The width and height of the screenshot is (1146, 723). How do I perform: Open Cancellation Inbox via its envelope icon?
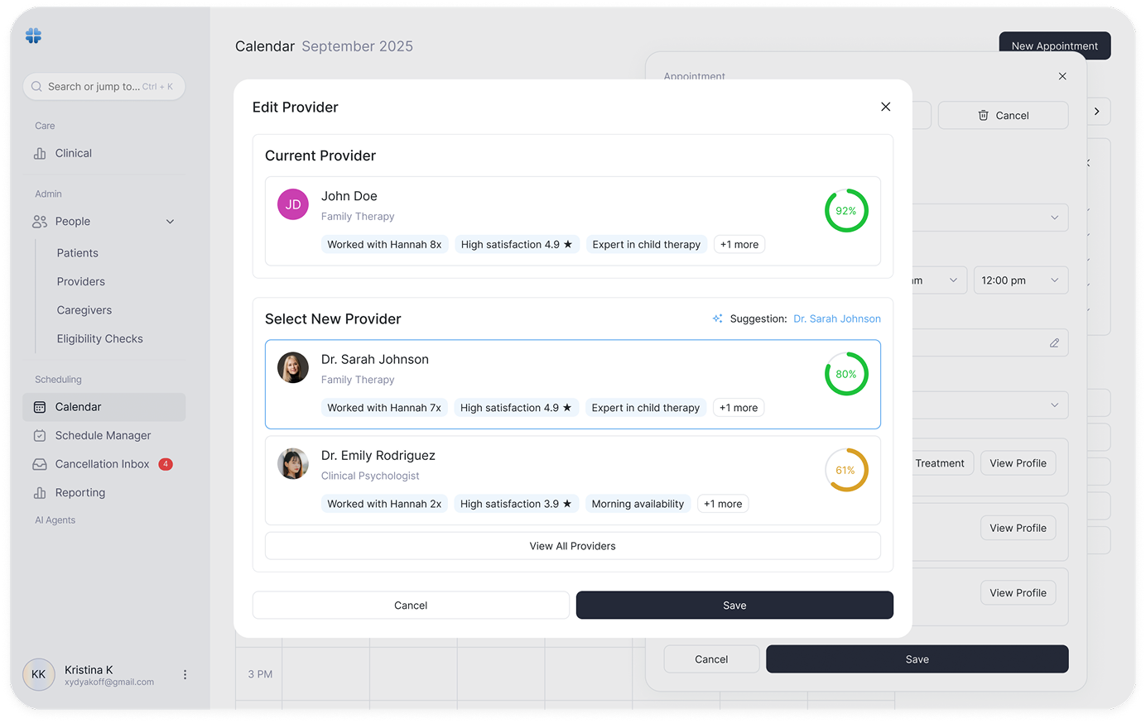click(x=38, y=464)
